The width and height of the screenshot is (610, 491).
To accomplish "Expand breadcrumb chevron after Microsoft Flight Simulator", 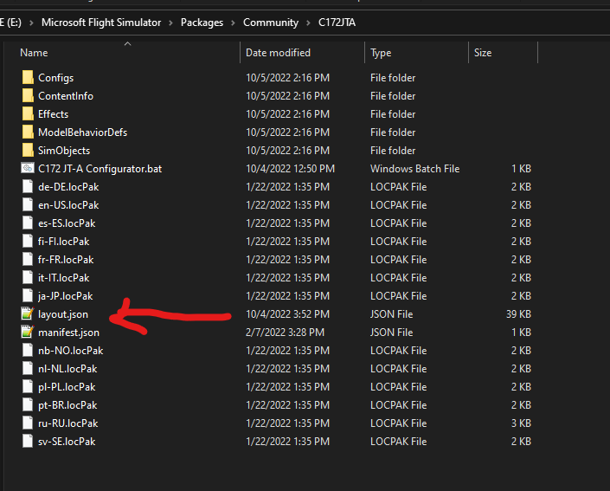I will 170,23.
